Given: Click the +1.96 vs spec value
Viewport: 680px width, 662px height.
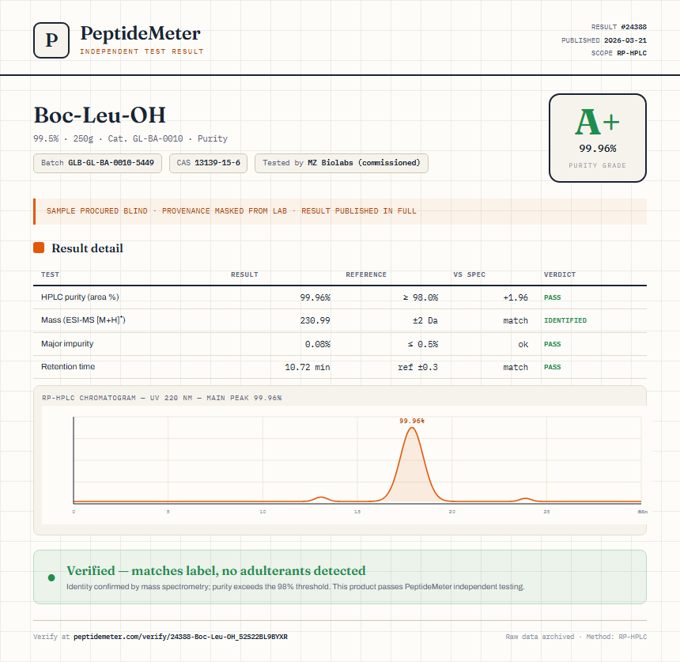Looking at the screenshot, I should pyautogui.click(x=516, y=297).
